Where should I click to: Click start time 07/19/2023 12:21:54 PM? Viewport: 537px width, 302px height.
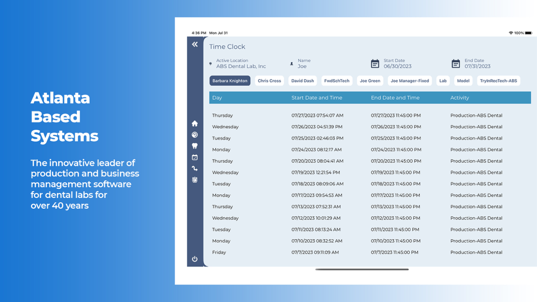point(316,172)
